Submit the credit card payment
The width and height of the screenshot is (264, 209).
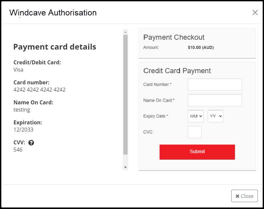197,152
